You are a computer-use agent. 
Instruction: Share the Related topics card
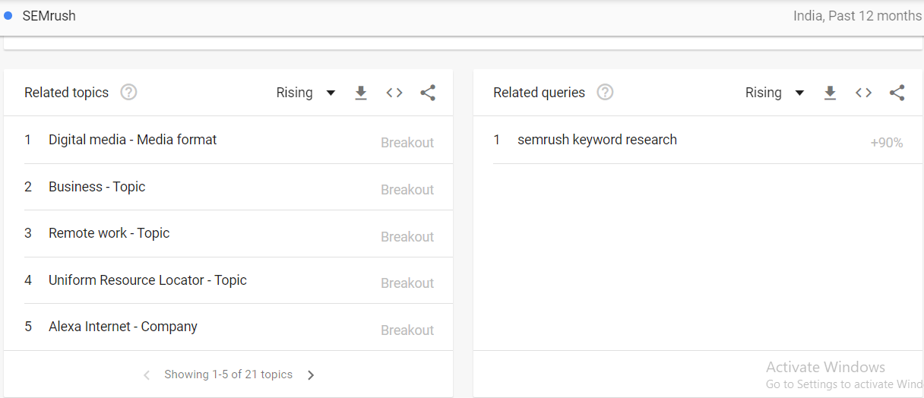(x=428, y=93)
